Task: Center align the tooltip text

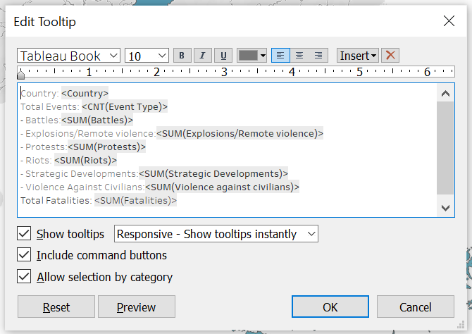Action: (x=299, y=56)
